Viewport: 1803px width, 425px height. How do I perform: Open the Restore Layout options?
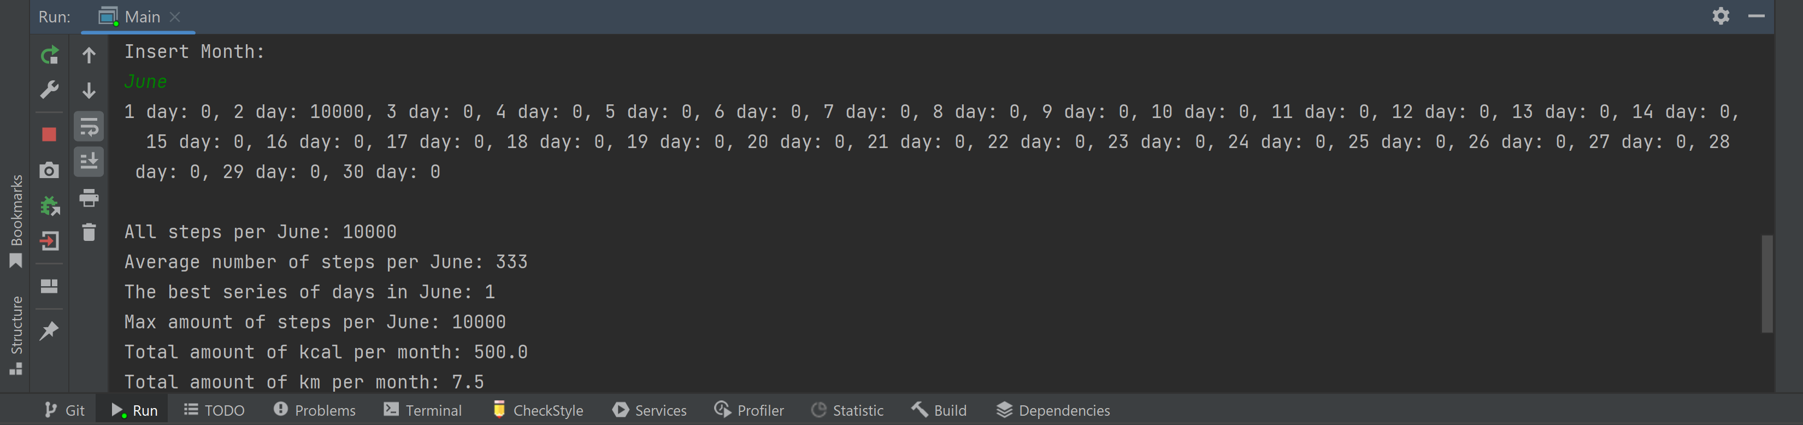click(48, 286)
